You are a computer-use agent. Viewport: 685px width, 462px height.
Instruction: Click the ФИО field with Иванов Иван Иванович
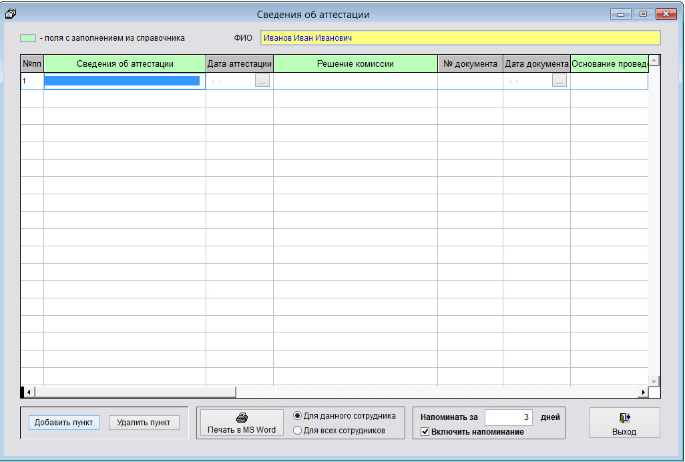[459, 38]
